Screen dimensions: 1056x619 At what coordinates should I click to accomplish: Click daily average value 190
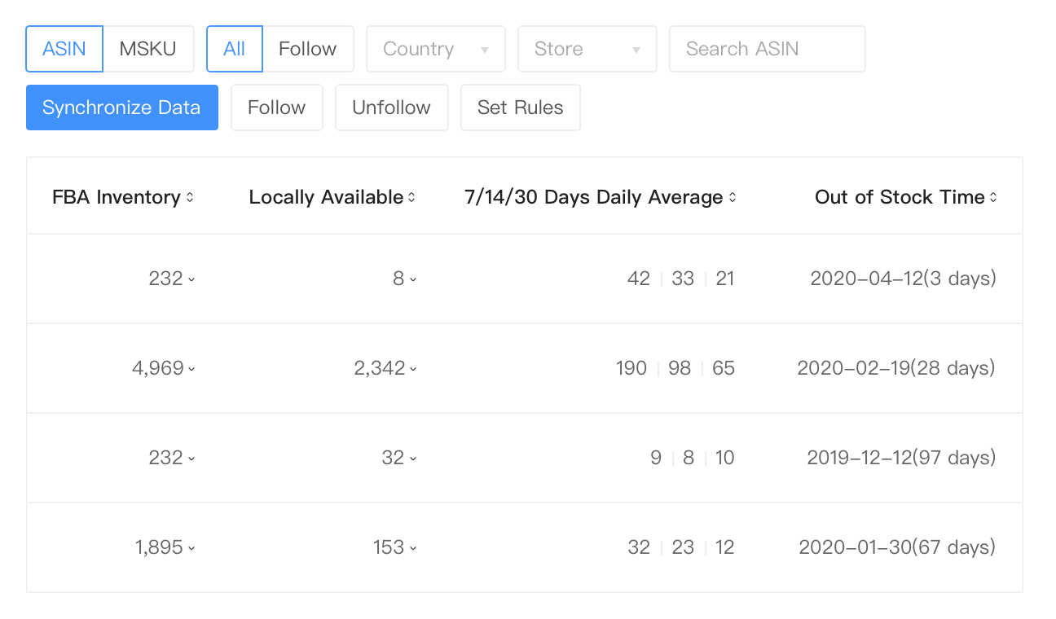pyautogui.click(x=631, y=368)
